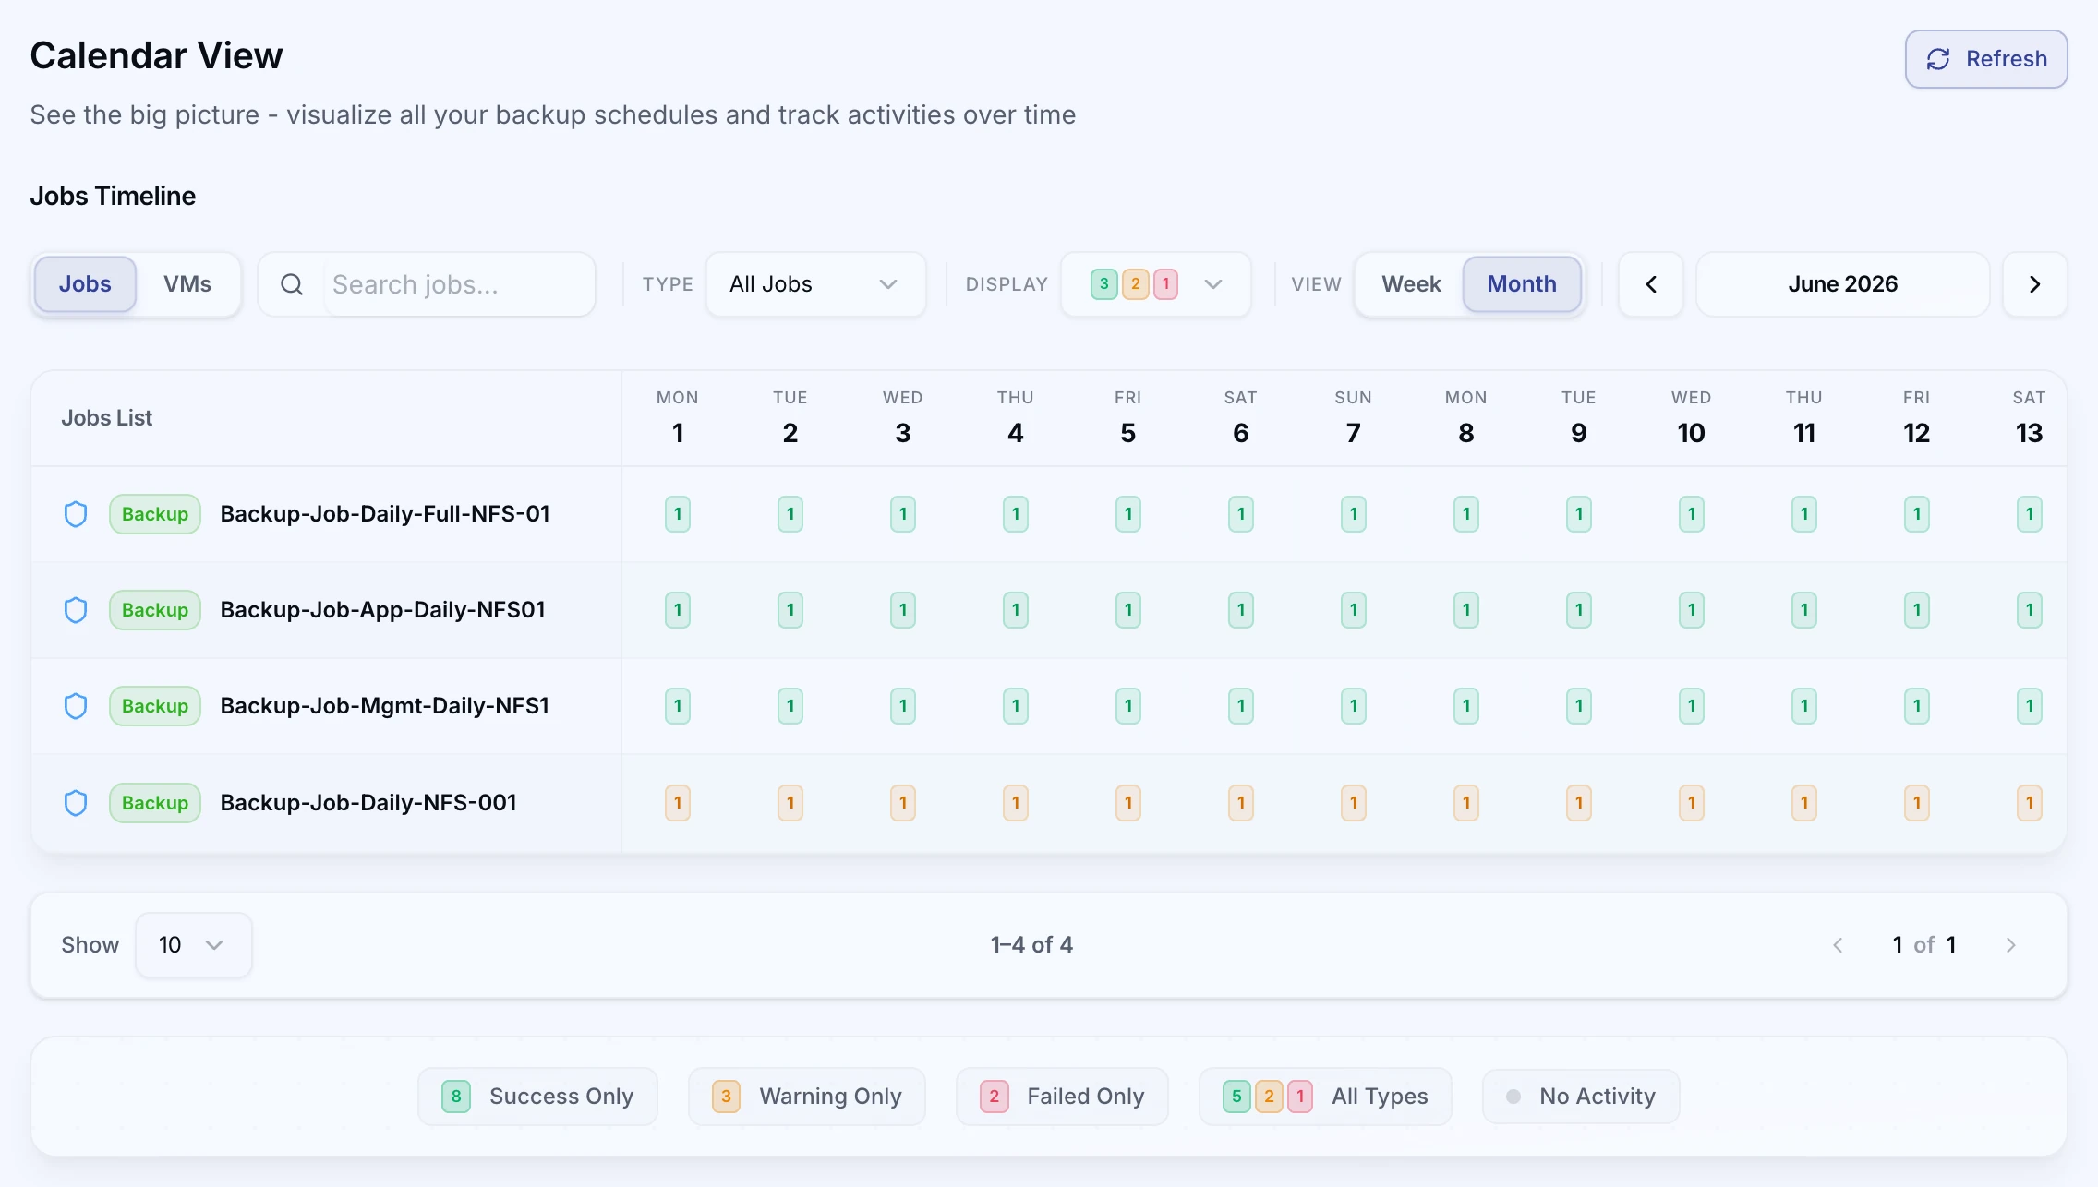Viewport: 2098px width, 1187px height.
Task: Click the Mon 1 day column header
Action: click(x=678, y=418)
